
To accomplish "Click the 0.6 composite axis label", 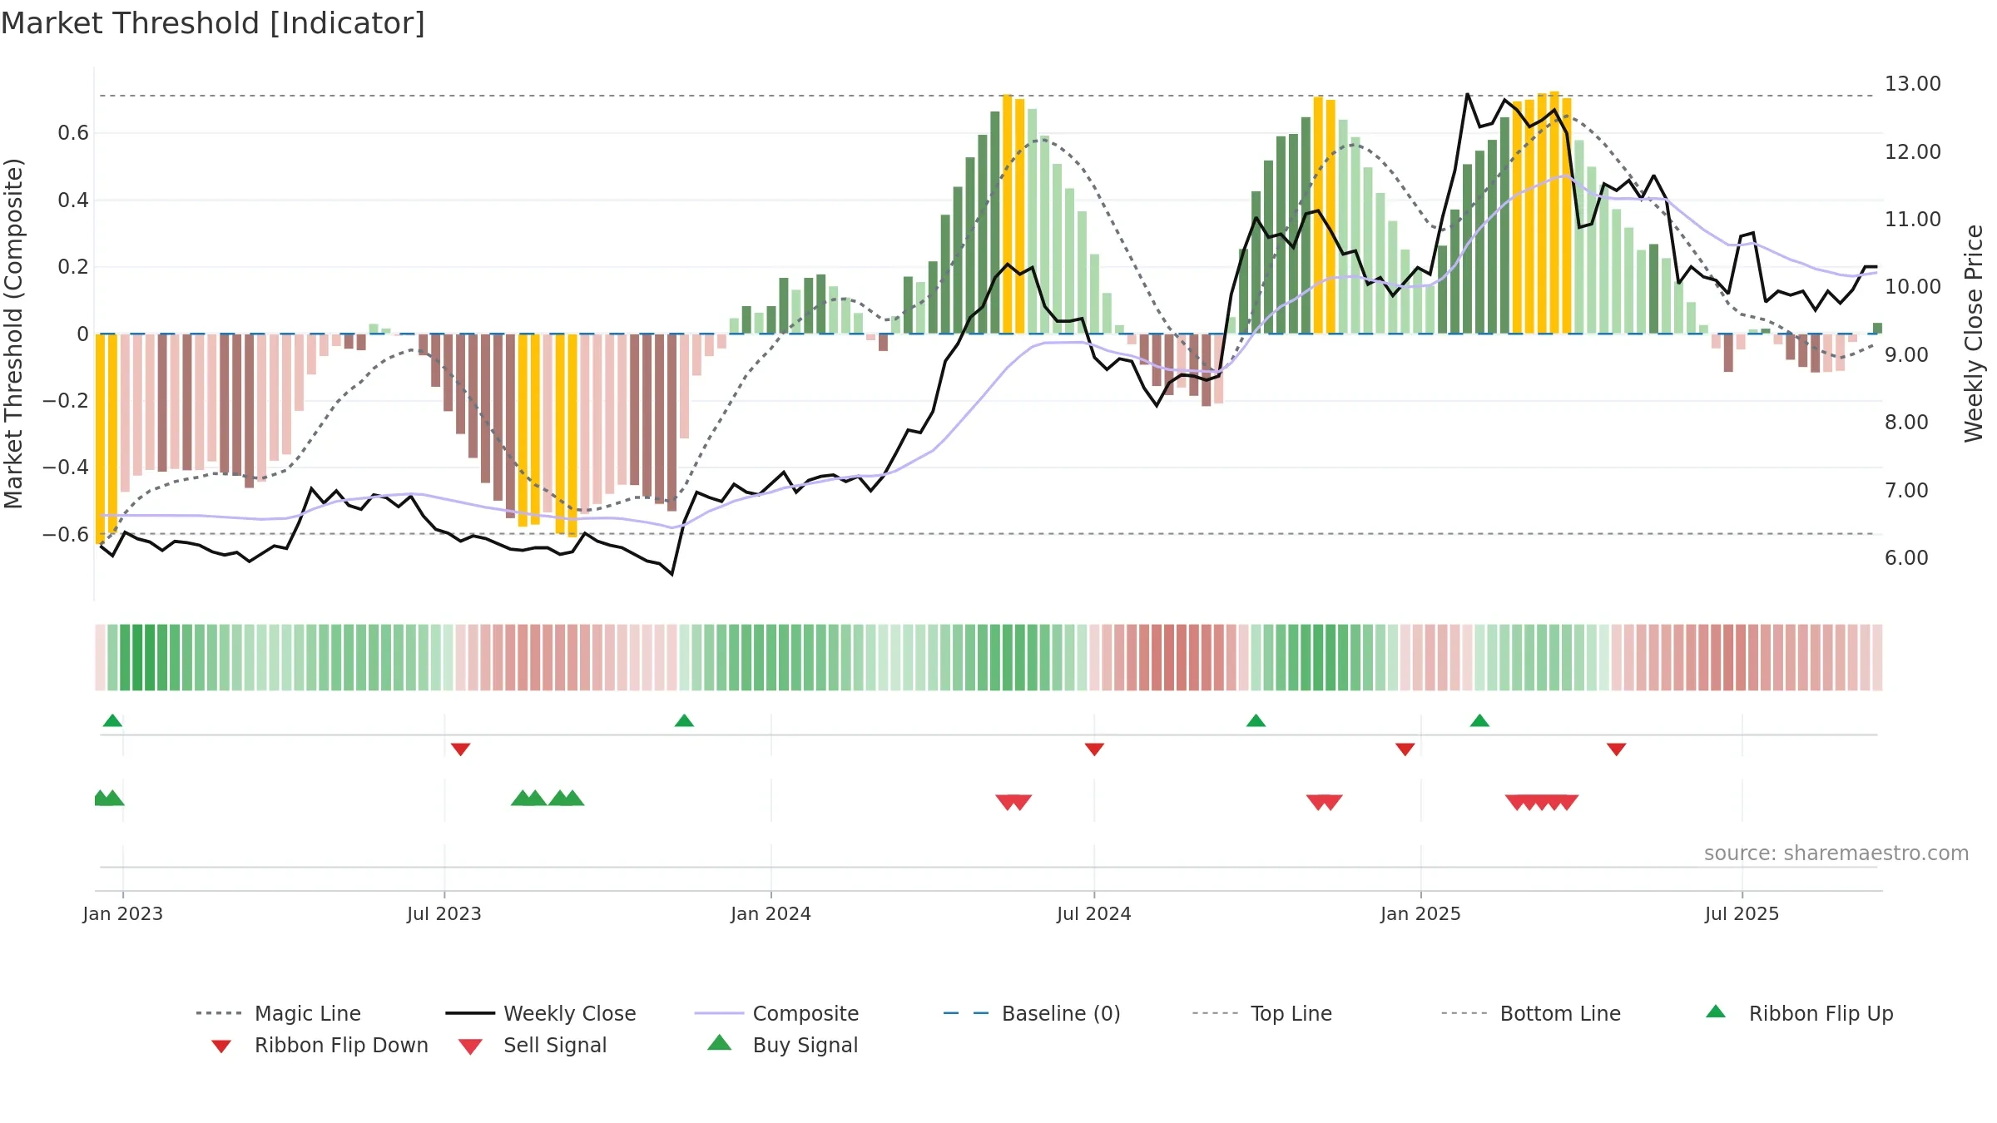I will pos(73,133).
